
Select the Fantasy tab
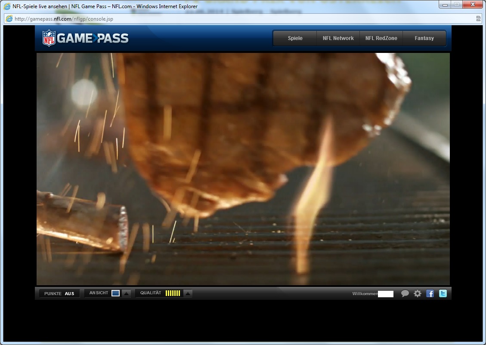click(424, 38)
